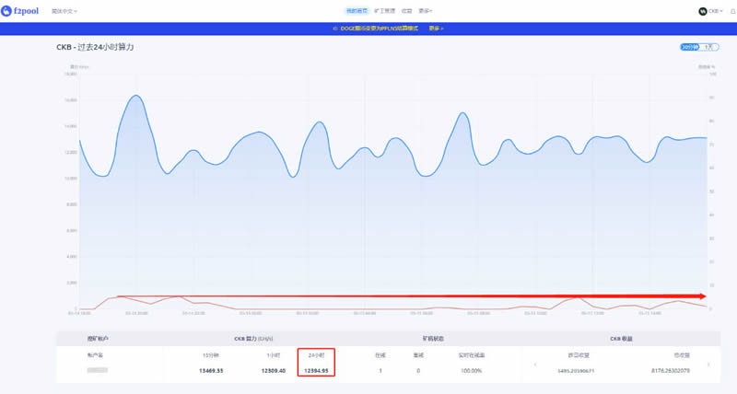Switch to the 我的首页 tab
The width and height of the screenshot is (737, 394).
357,11
